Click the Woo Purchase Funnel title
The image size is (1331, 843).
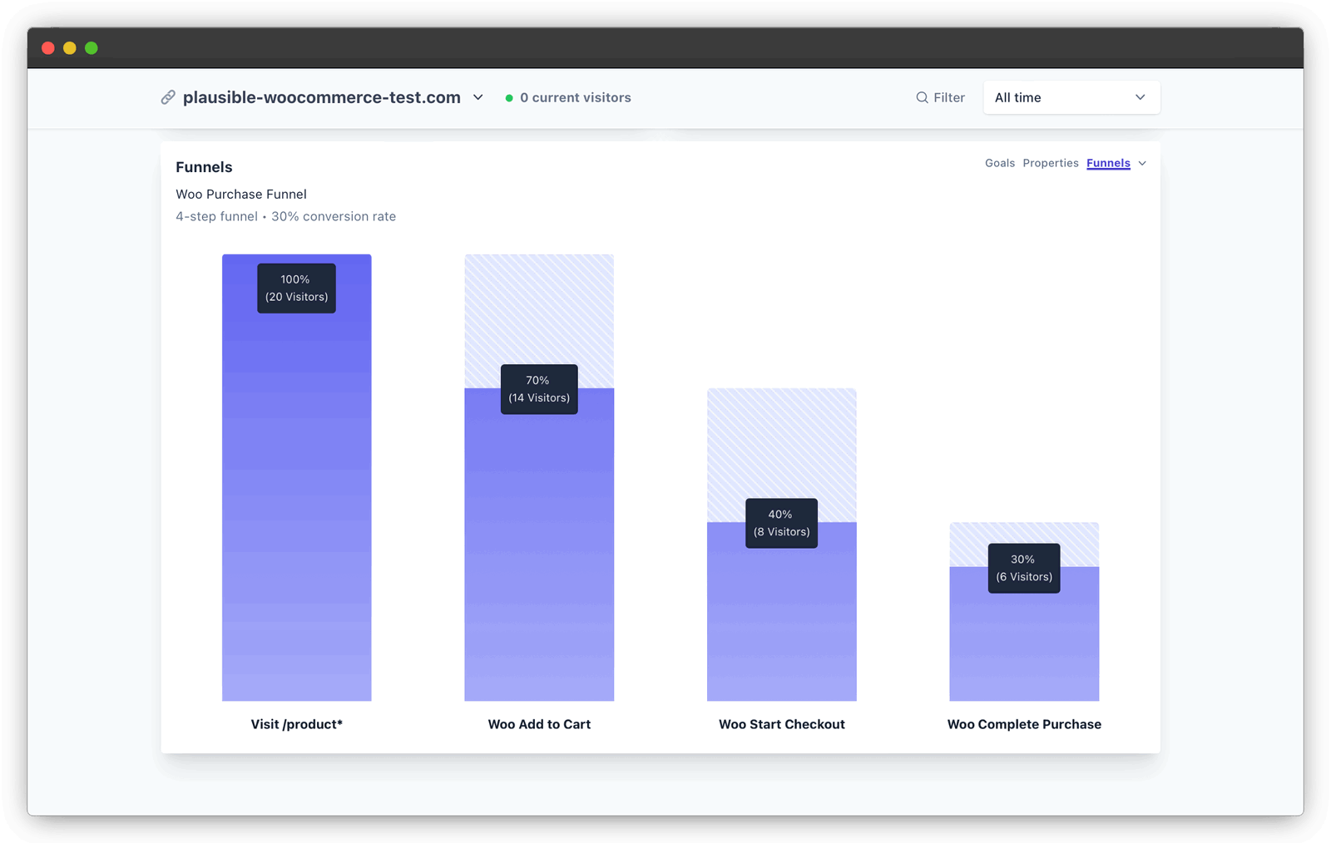click(x=241, y=194)
